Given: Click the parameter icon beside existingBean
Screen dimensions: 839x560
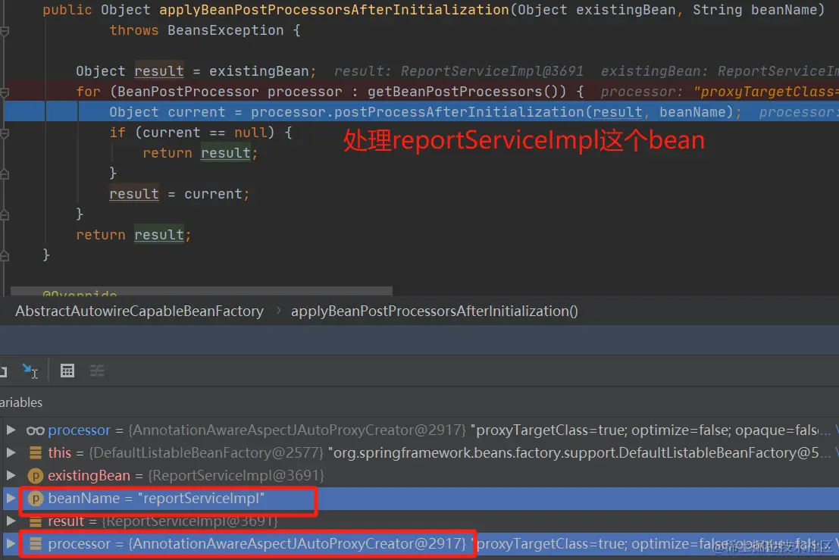Looking at the screenshot, I should click(x=36, y=475).
